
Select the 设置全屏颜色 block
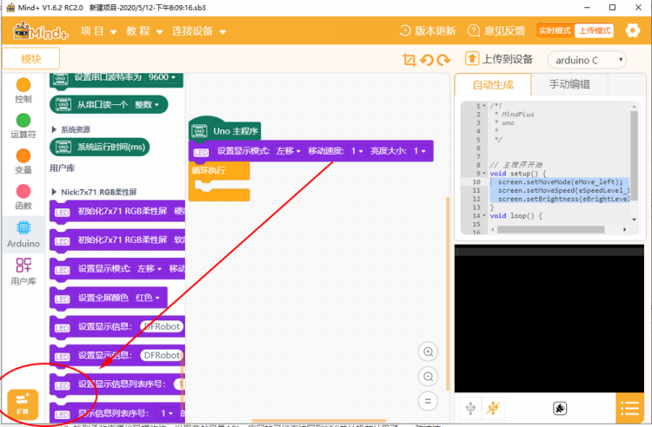[x=109, y=298]
